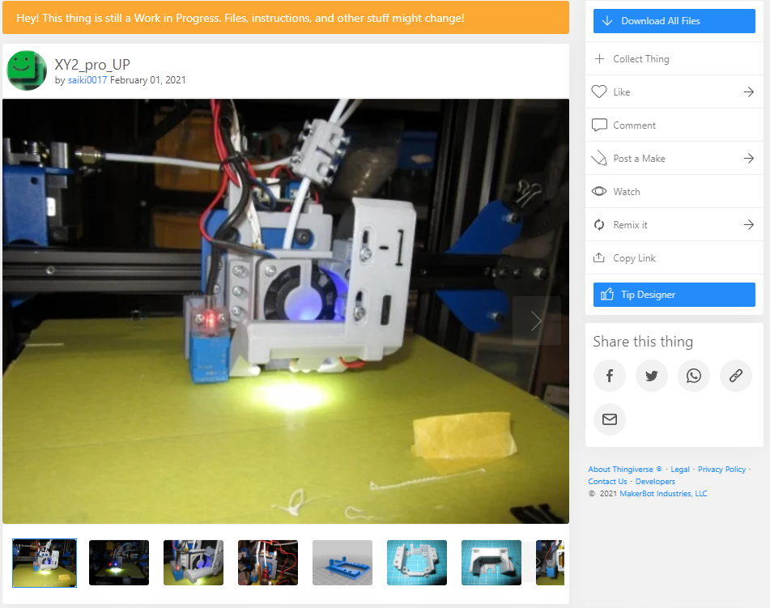This screenshot has height=608, width=770.
Task: Share this thing via WhatsApp
Action: click(693, 376)
